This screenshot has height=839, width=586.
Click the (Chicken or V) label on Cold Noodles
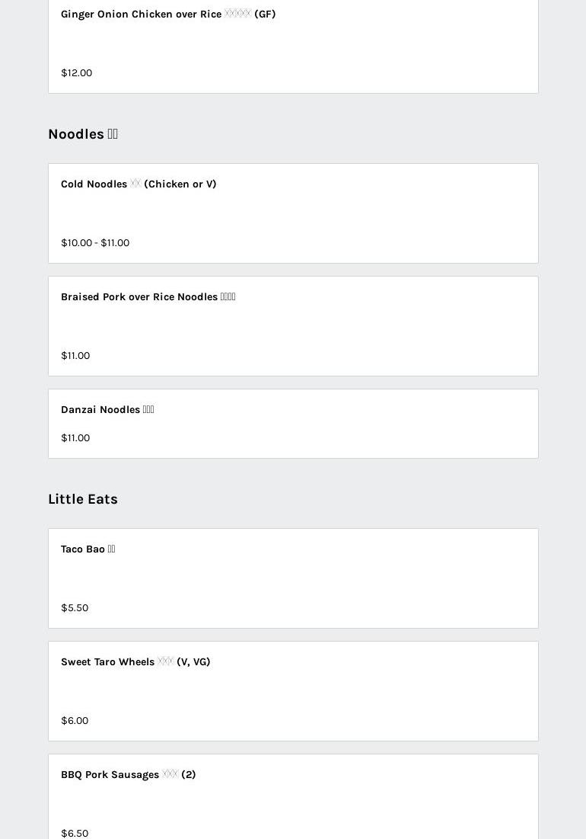(180, 184)
